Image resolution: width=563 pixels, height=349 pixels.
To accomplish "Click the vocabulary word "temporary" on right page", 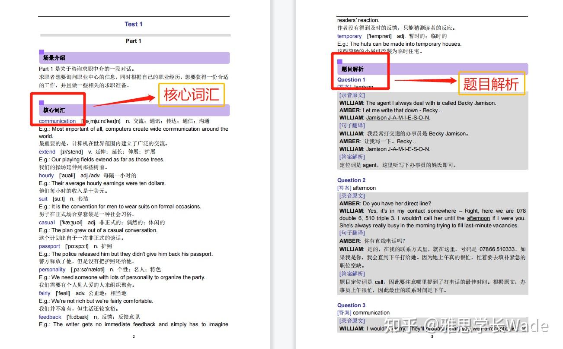I will tap(349, 36).
